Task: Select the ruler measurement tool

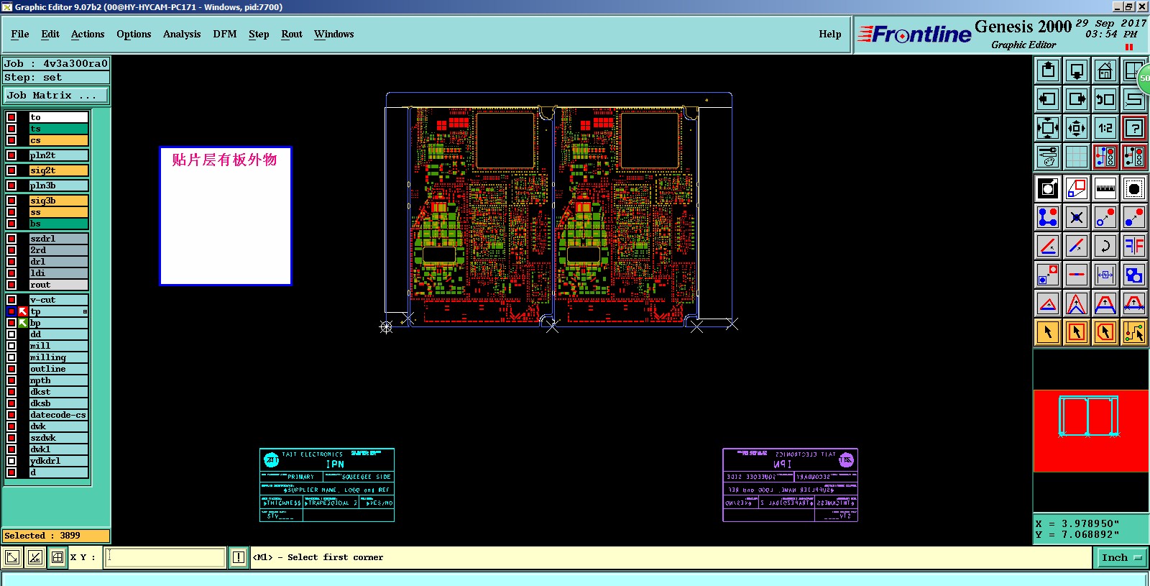Action: 1105,188
